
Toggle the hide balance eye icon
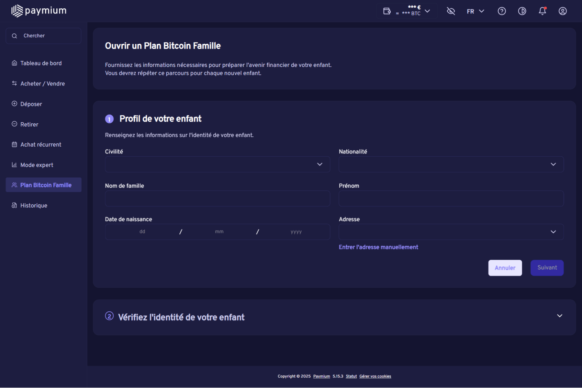pos(451,11)
